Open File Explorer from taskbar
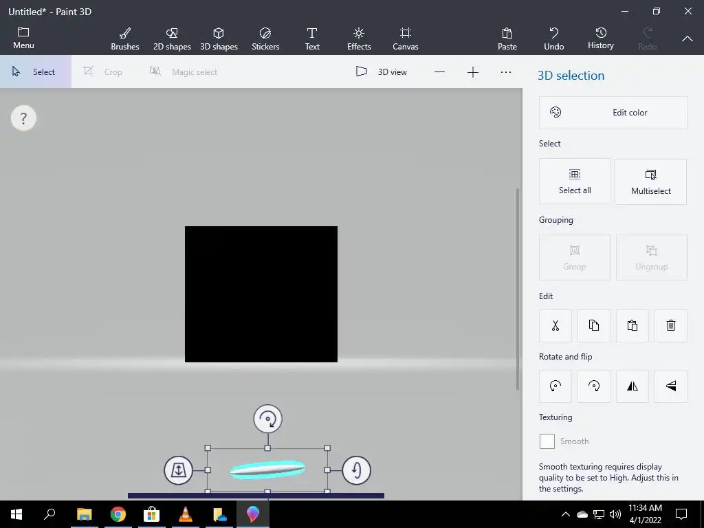 (x=84, y=514)
